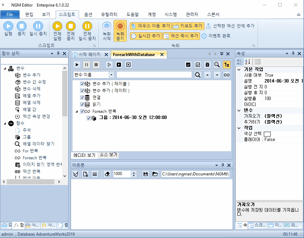Toggle 실시간 추가 option

tap(146, 36)
